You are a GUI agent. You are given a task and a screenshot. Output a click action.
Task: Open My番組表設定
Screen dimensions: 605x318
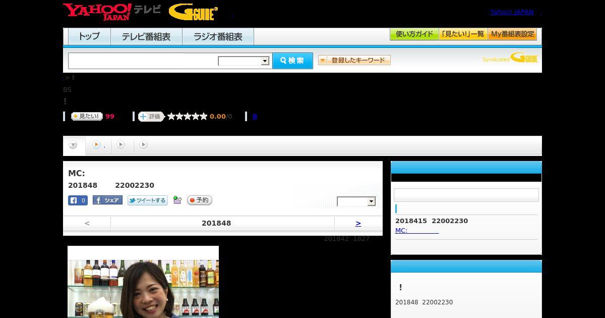point(512,34)
